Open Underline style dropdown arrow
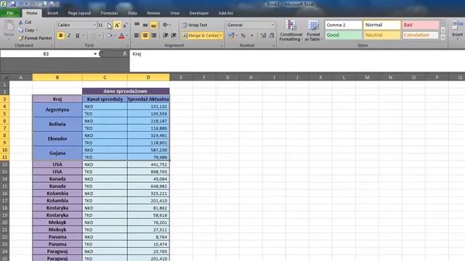Viewport: 465px width, 261px height. point(84,36)
